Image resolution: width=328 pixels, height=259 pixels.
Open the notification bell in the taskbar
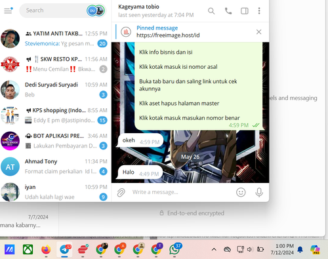(x=300, y=249)
